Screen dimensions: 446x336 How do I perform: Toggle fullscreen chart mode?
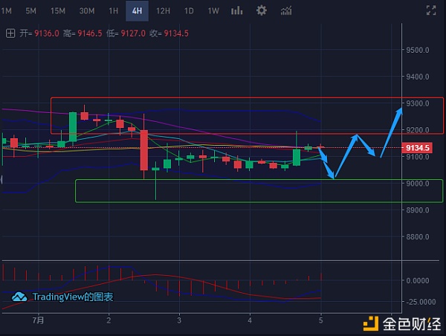[x=431, y=10]
